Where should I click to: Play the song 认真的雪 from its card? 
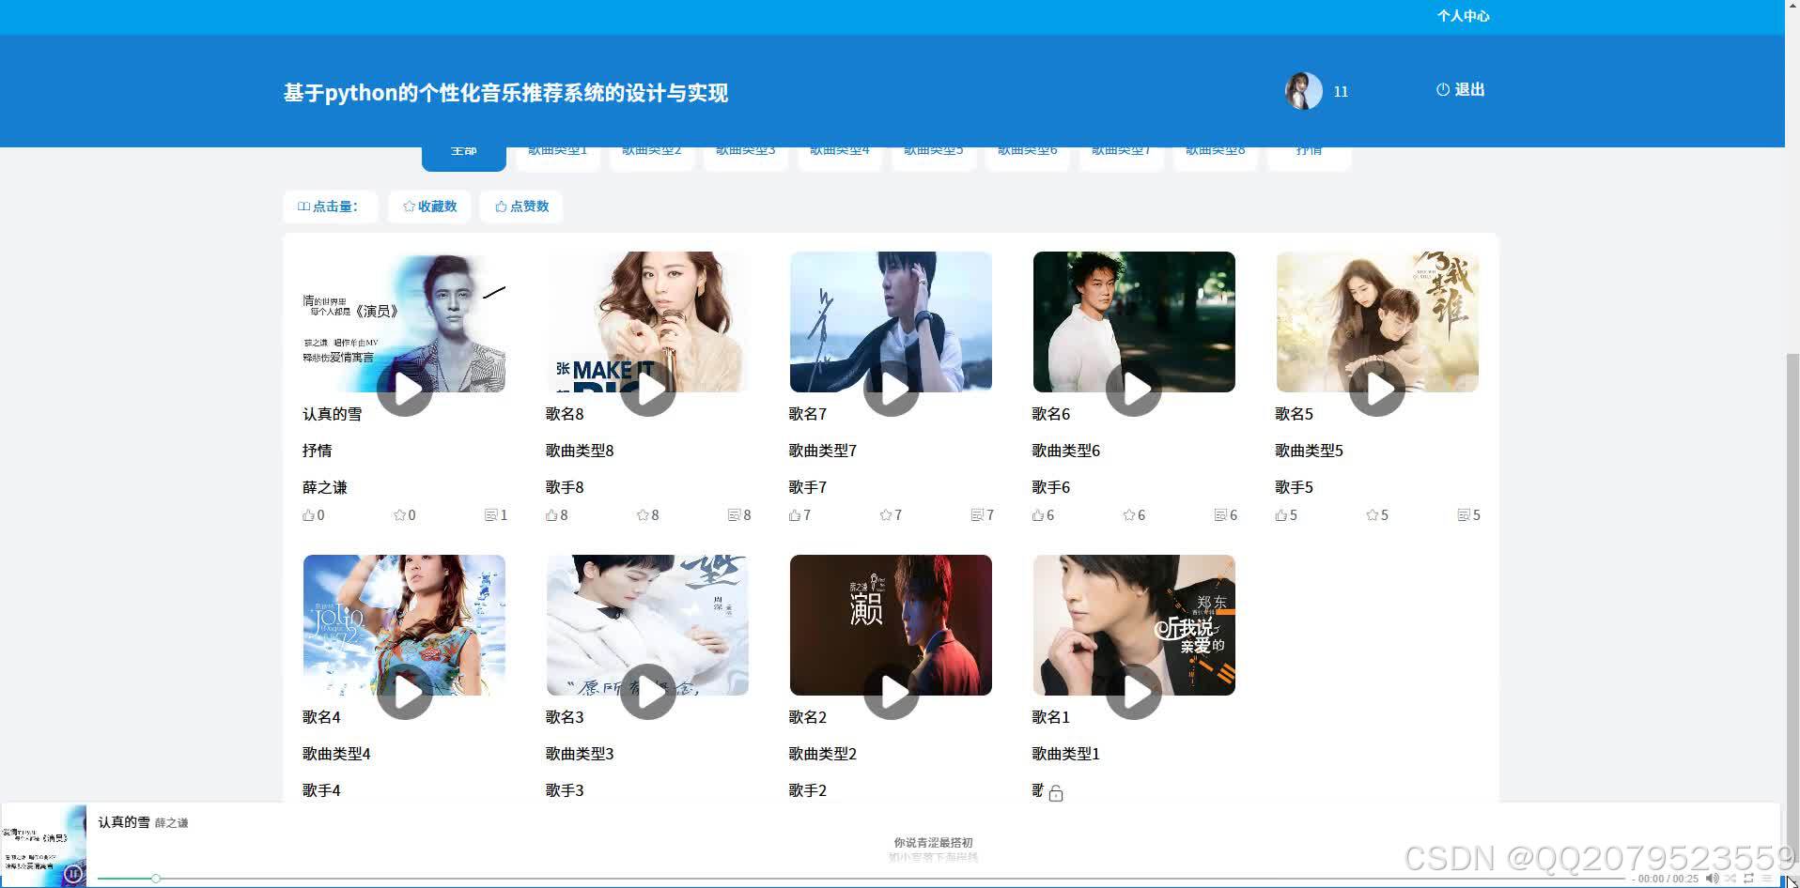pyautogui.click(x=405, y=389)
